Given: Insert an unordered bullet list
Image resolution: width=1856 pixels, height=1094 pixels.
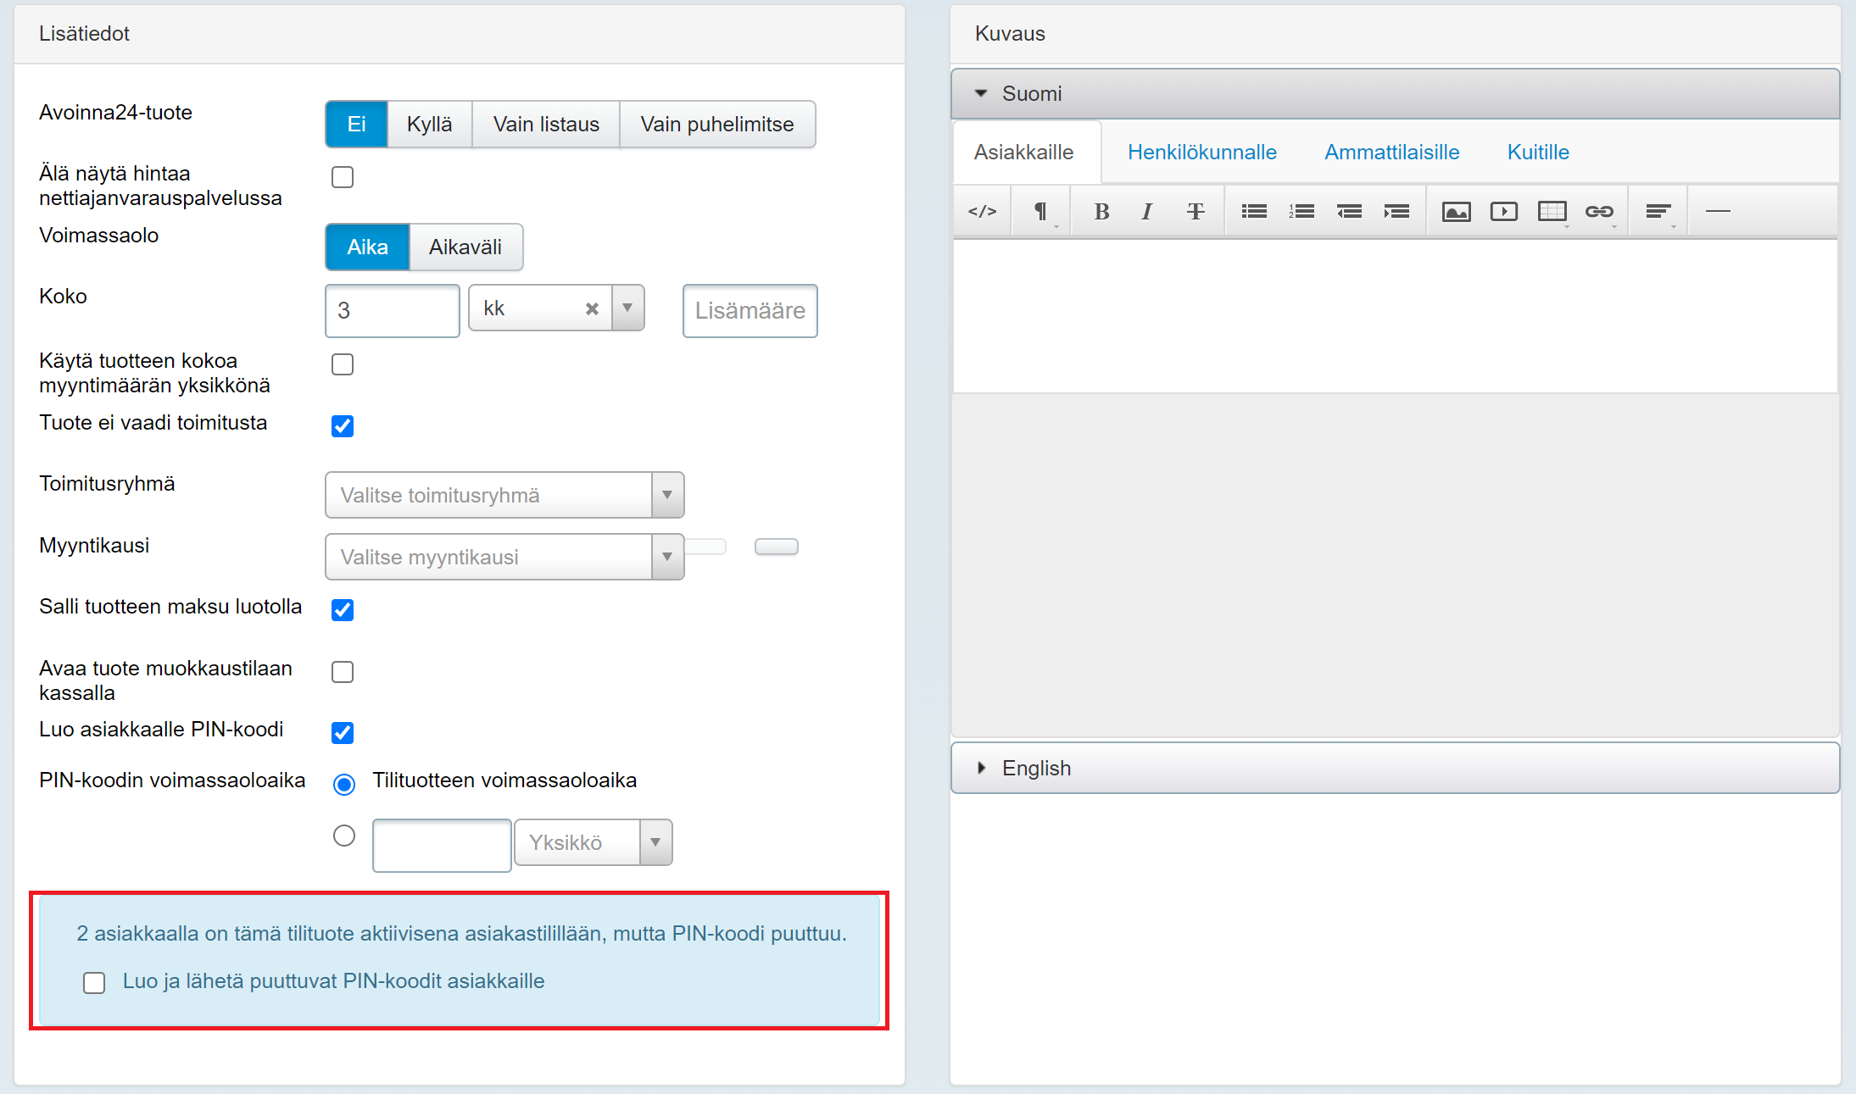Looking at the screenshot, I should click(1254, 211).
